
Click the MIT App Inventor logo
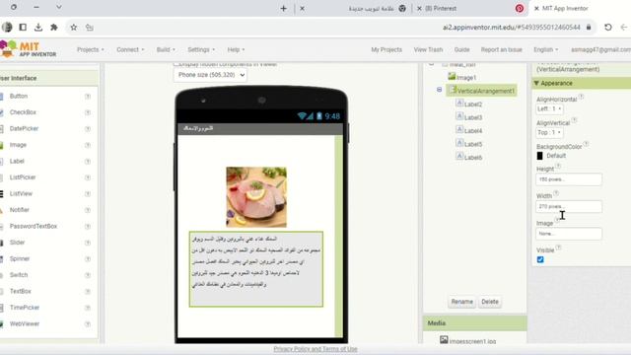pos(29,49)
